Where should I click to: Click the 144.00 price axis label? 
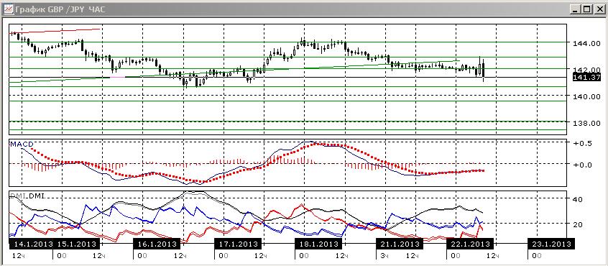586,43
